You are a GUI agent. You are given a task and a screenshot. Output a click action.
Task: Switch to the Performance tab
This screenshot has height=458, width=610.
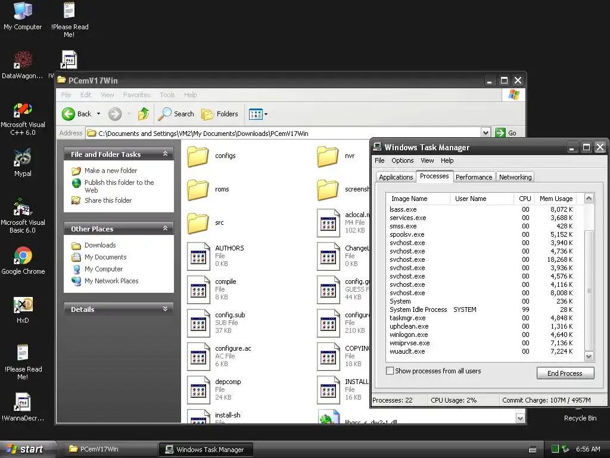(x=474, y=177)
